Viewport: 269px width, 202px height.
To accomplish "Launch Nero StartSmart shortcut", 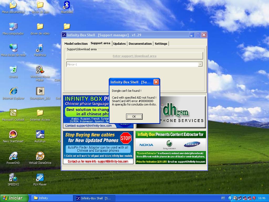I will (13, 137).
